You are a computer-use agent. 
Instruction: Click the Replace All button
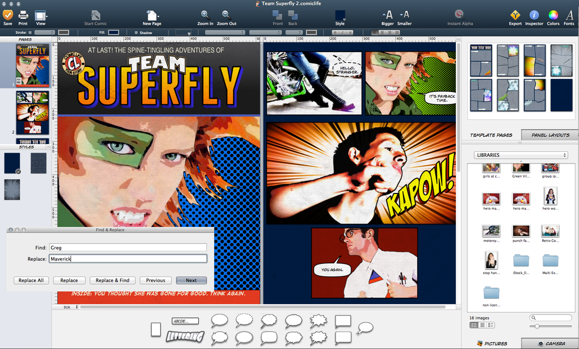pyautogui.click(x=31, y=280)
